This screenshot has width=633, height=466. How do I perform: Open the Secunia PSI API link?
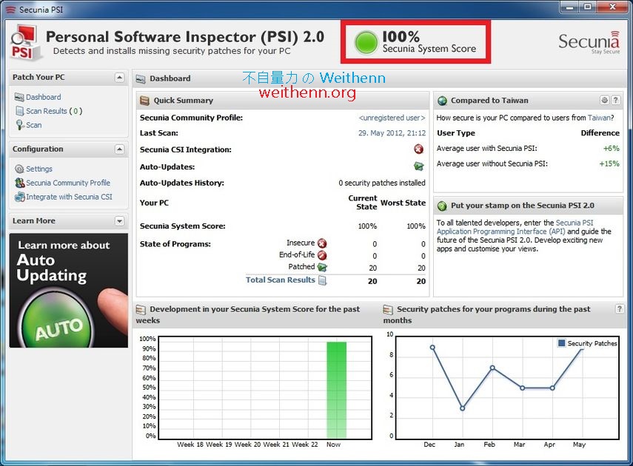click(515, 227)
